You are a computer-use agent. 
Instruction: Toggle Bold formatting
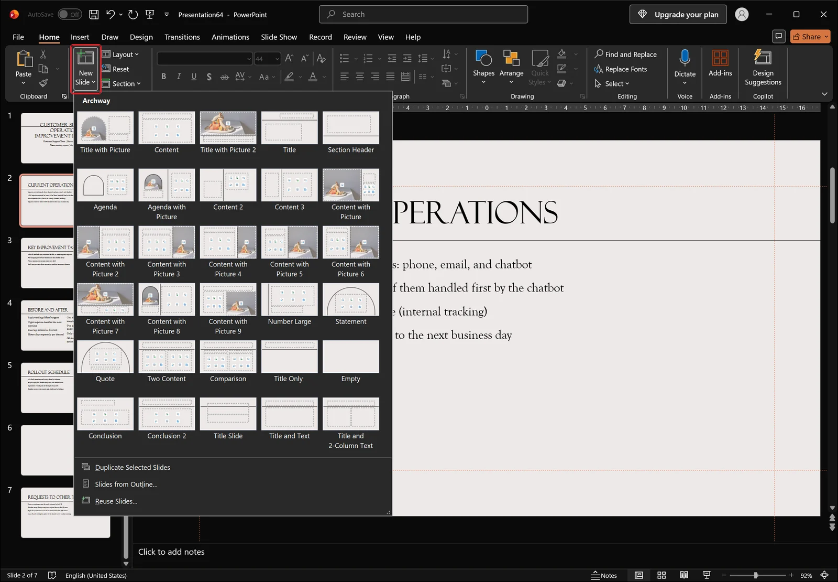click(x=164, y=77)
